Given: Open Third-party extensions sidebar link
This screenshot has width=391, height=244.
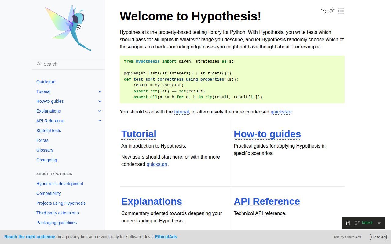Looking at the screenshot, I should (57, 213).
